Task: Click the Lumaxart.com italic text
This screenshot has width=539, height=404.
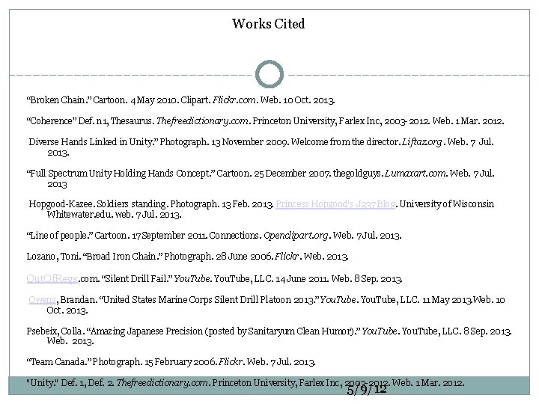Action: point(415,174)
